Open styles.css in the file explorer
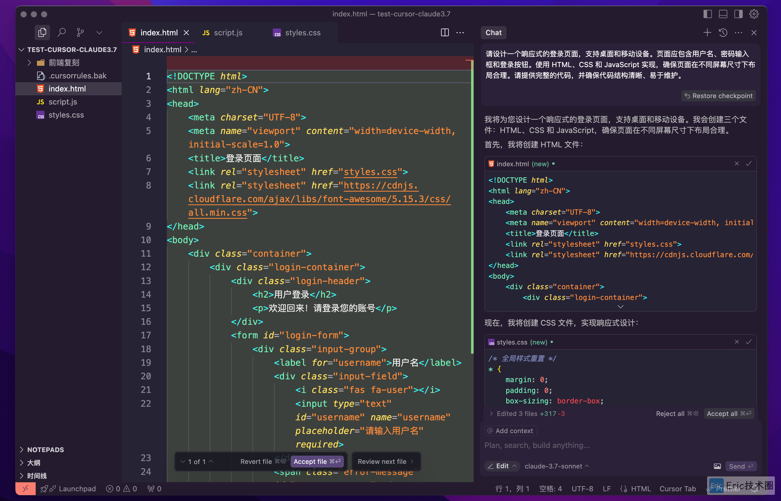 point(69,115)
